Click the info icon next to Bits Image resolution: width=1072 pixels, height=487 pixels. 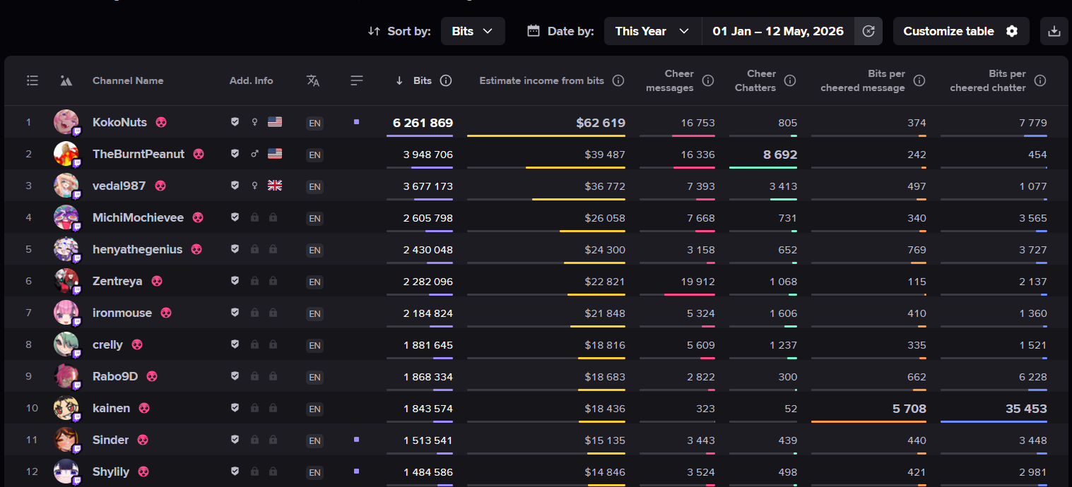[x=446, y=80]
